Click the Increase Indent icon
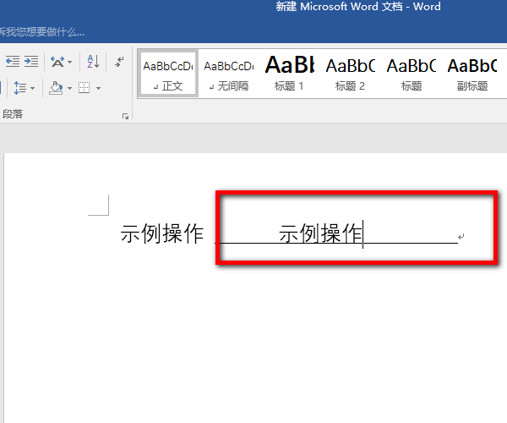Image resolution: width=507 pixels, height=423 pixels. click(31, 61)
